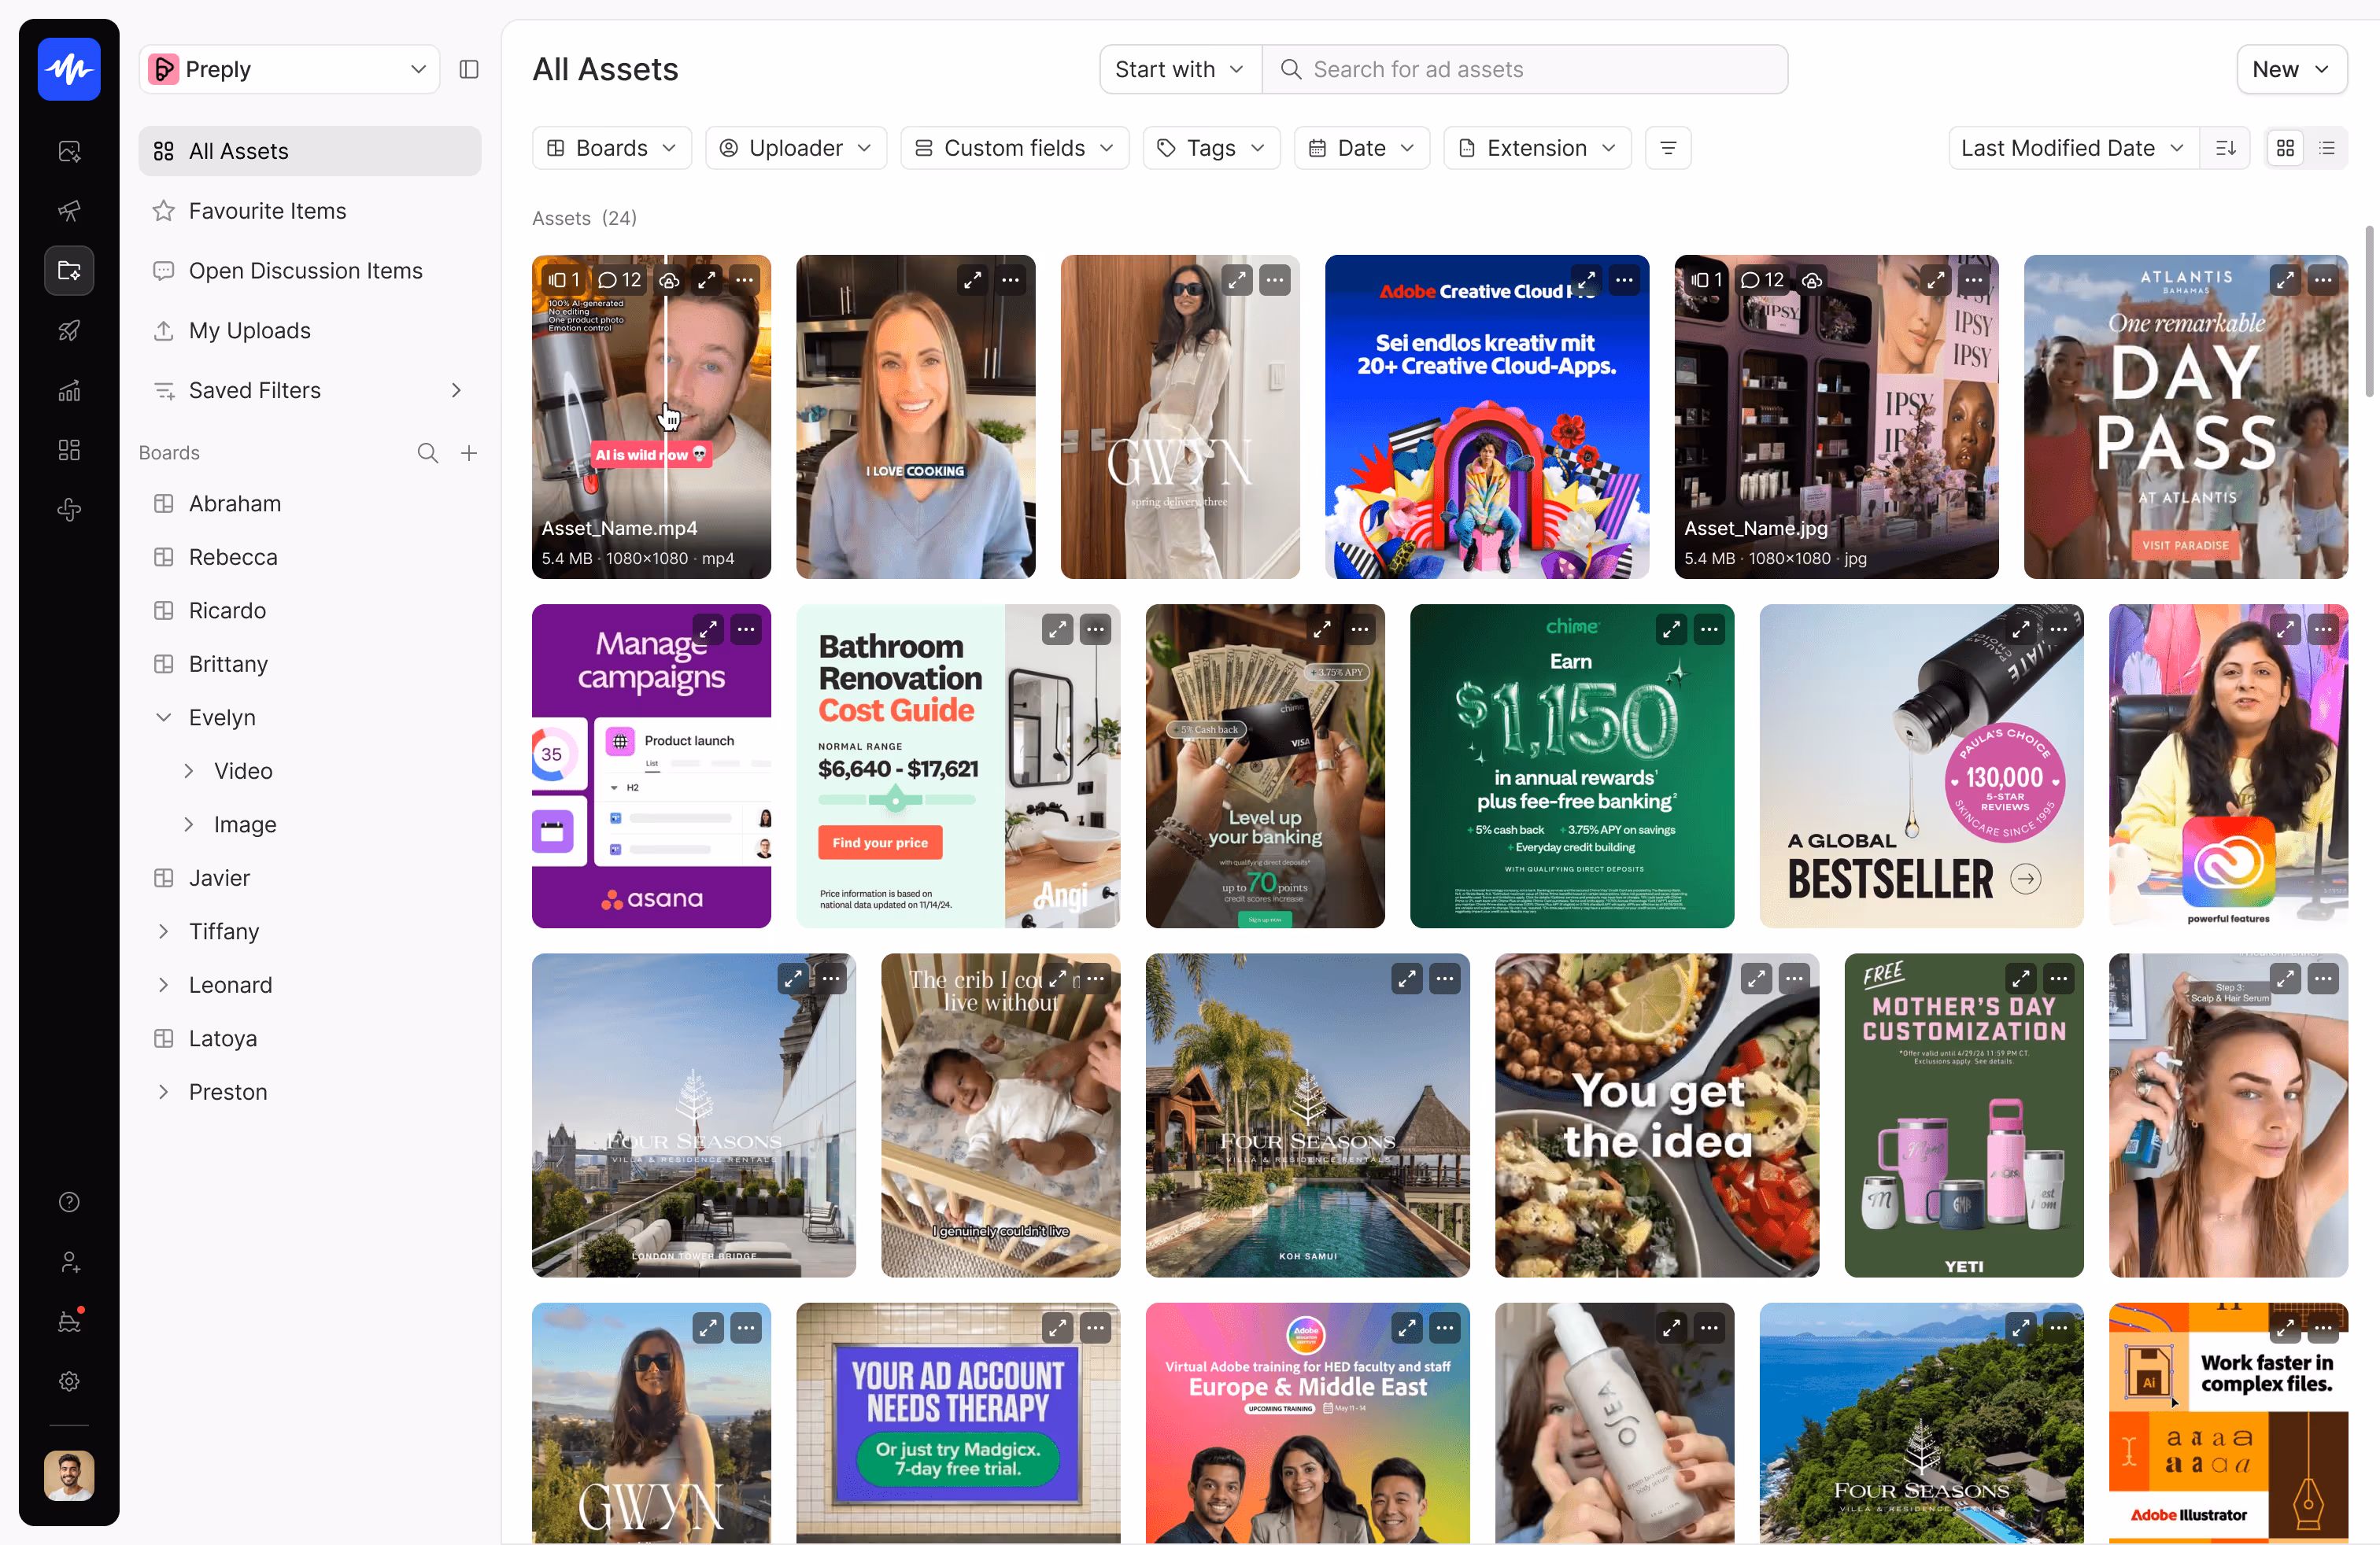
Task: Expand the Asset_Name.mp4 preview icon
Action: coord(707,280)
